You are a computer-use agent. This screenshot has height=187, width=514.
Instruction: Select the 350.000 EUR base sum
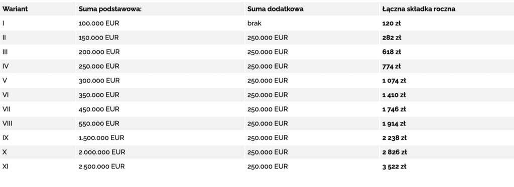pos(99,95)
